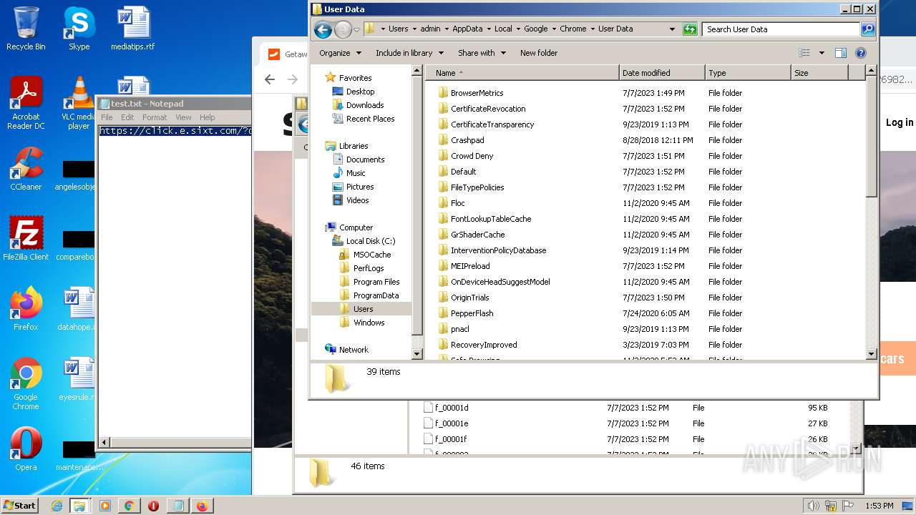Launch FileZilla Client from desktop

click(26, 239)
